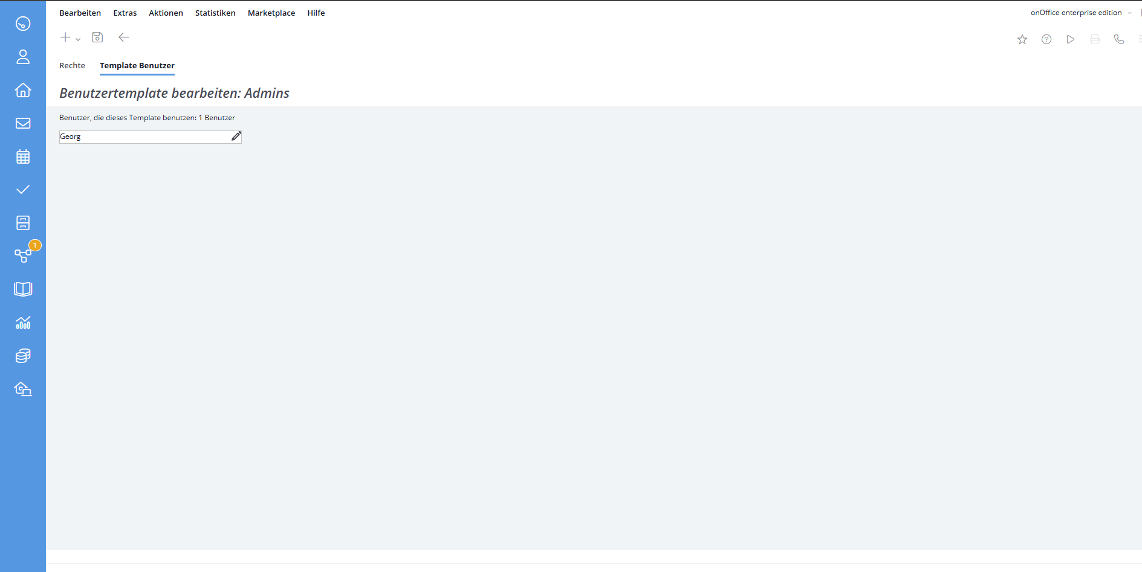
Task: Click the pencil edit icon for Georg
Action: click(236, 137)
